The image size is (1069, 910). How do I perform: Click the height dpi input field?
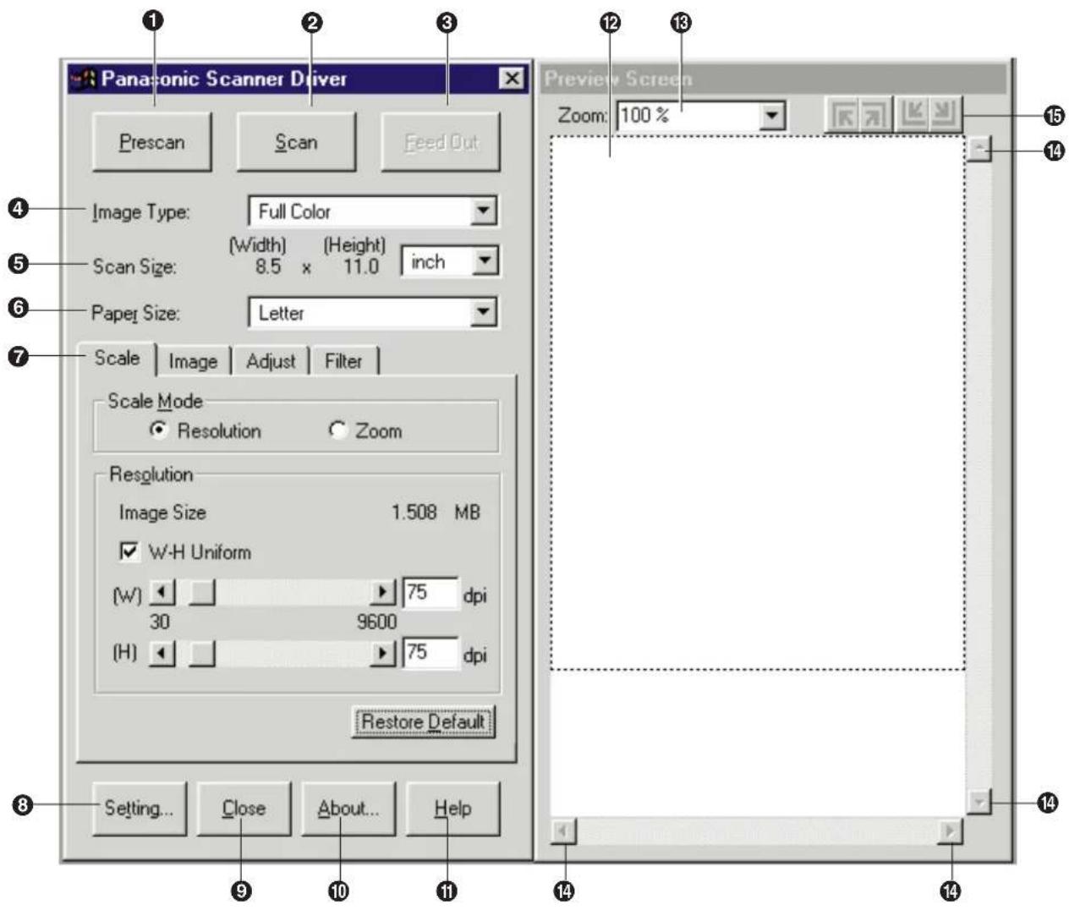pos(430,653)
